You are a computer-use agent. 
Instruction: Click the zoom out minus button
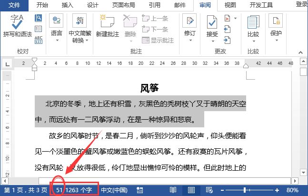point(222,190)
